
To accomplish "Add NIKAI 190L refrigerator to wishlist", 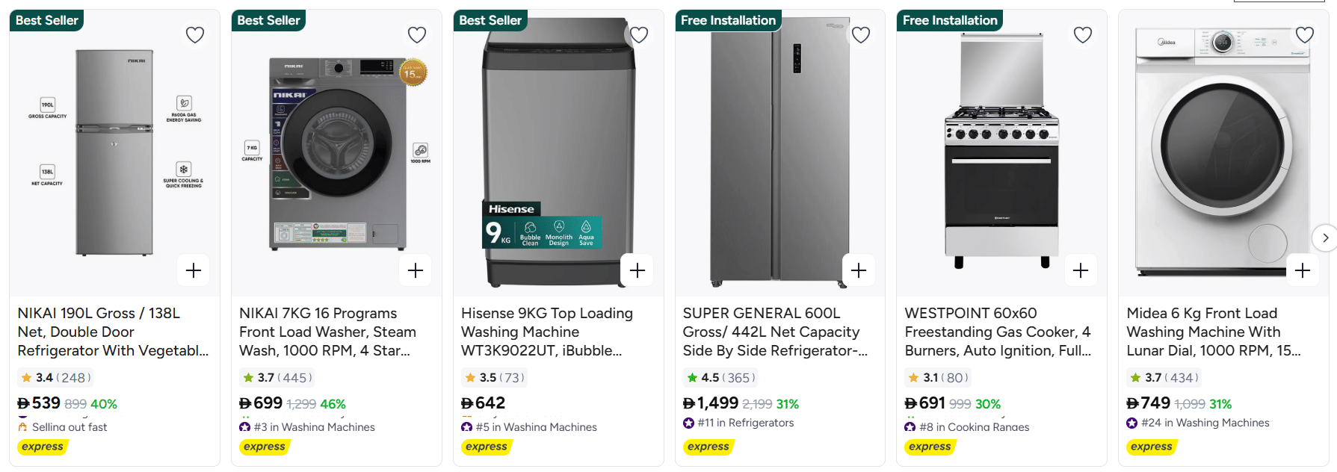I will 195,35.
